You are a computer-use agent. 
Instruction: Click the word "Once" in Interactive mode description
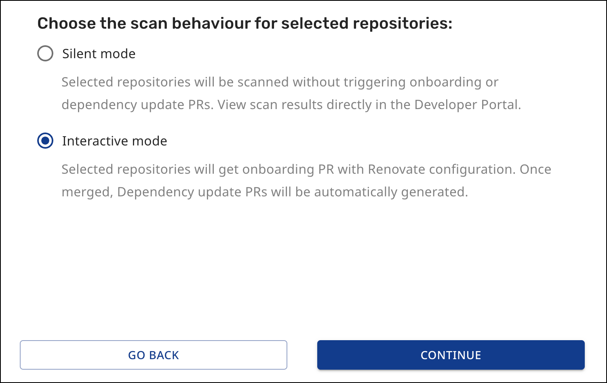(x=535, y=169)
